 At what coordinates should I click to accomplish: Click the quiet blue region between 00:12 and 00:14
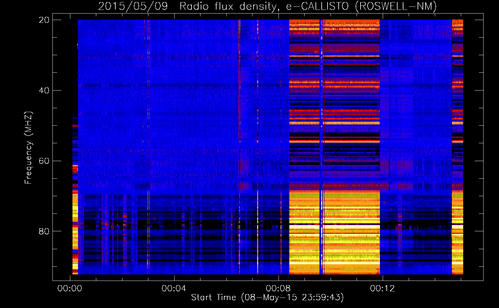click(416, 92)
